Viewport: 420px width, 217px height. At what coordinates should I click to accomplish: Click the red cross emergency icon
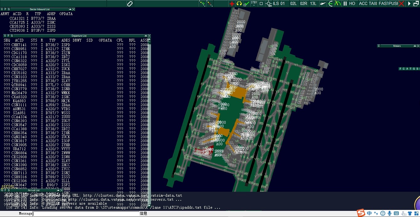click(x=232, y=4)
